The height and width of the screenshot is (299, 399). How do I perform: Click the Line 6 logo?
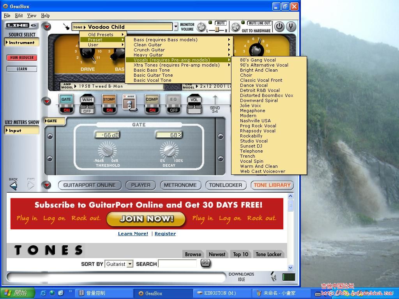click(x=22, y=25)
